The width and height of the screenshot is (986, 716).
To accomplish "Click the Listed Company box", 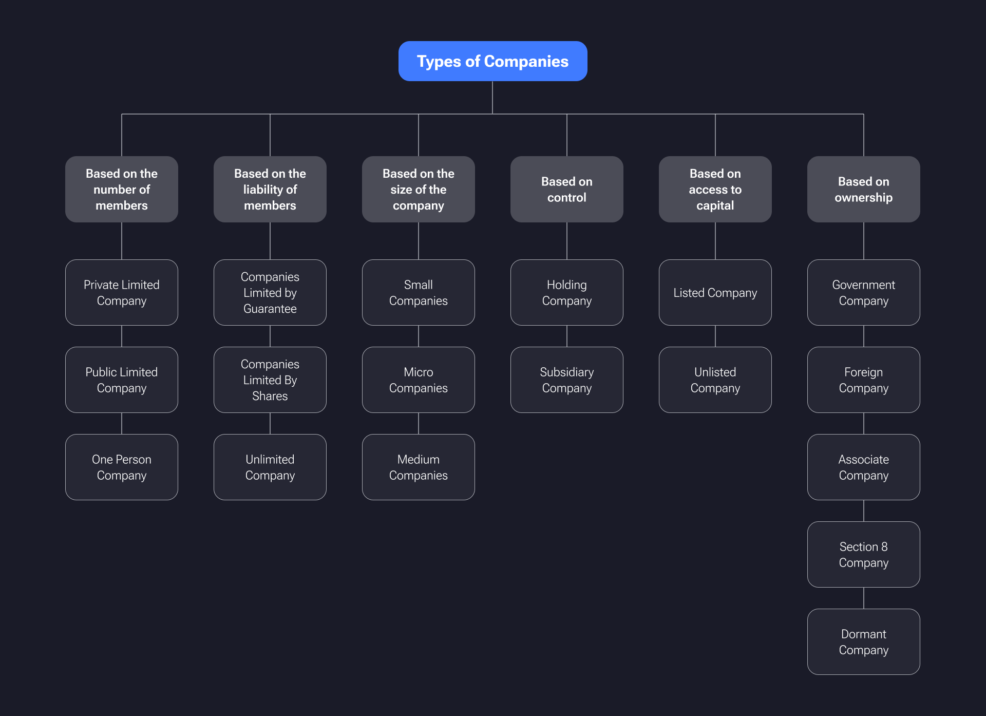I will coord(715,292).
